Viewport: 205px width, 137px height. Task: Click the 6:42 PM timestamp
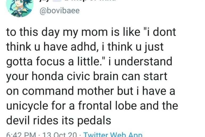[x=21, y=135]
